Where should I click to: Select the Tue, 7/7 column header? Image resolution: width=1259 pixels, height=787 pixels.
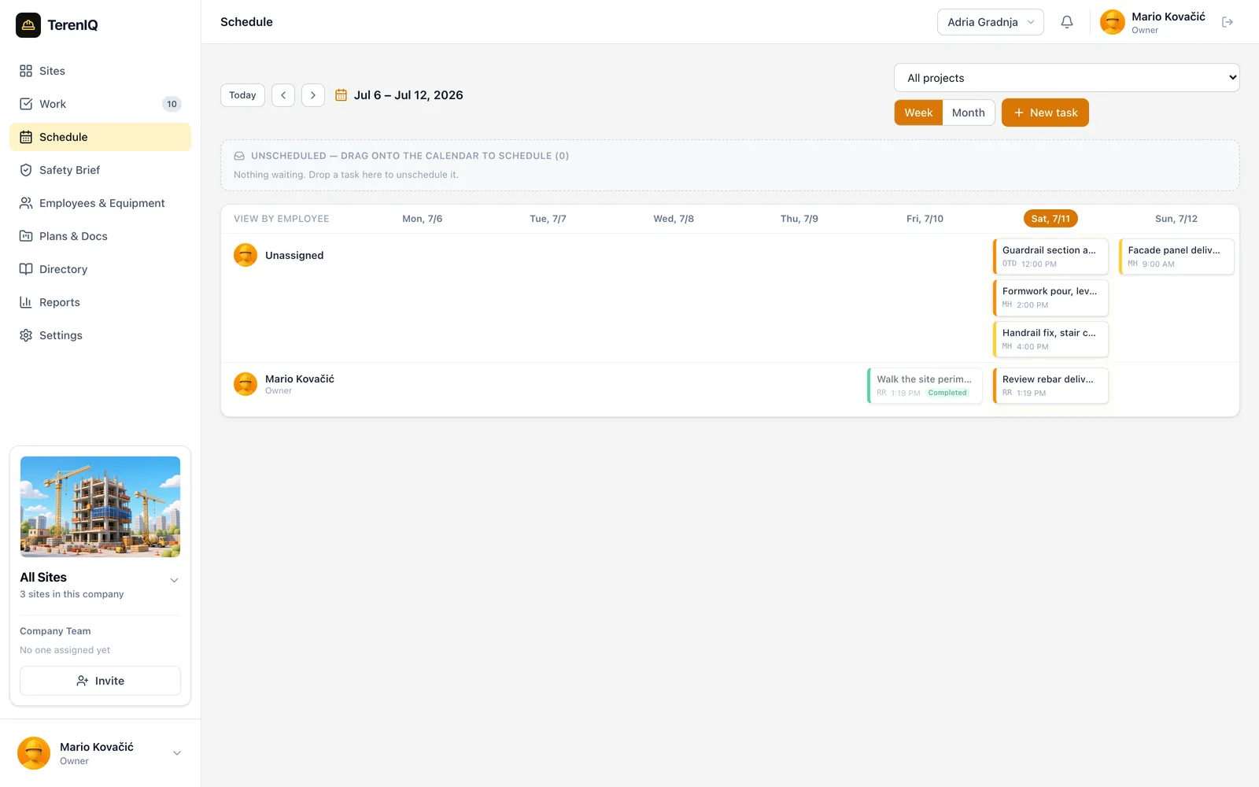click(548, 219)
